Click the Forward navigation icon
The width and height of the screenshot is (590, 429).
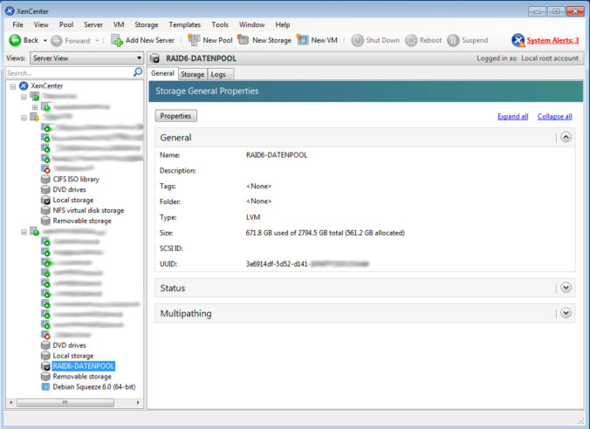coord(57,41)
